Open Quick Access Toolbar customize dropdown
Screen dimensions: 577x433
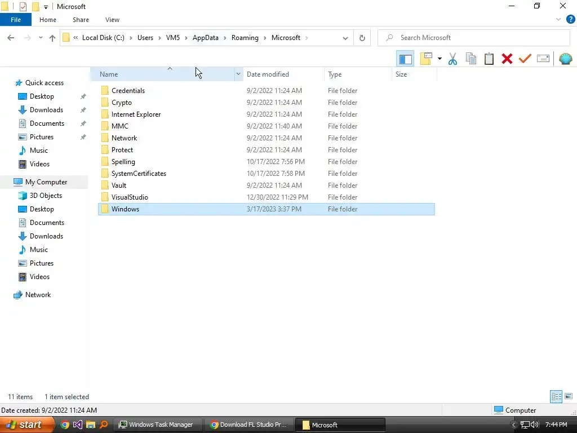[x=46, y=7]
